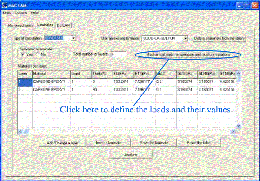Viewport: 260px width, 181px height.
Task: Select layer 1 row header cell
Action: pyautogui.click(x=25, y=82)
